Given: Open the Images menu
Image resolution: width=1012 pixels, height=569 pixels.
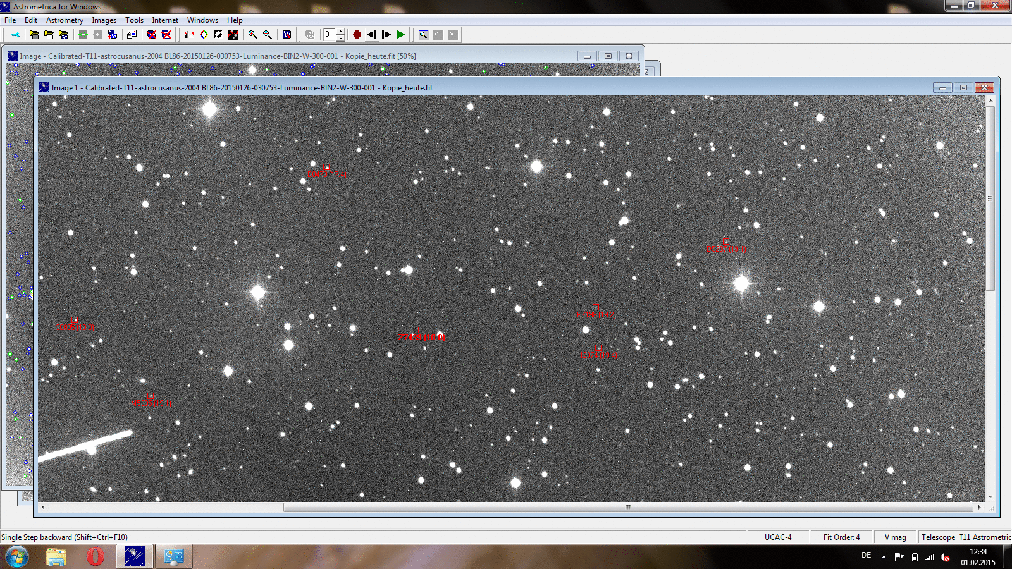Looking at the screenshot, I should [104, 20].
